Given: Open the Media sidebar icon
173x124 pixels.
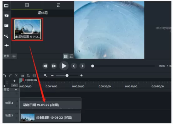Looking at the screenshot, I should coord(6,6).
